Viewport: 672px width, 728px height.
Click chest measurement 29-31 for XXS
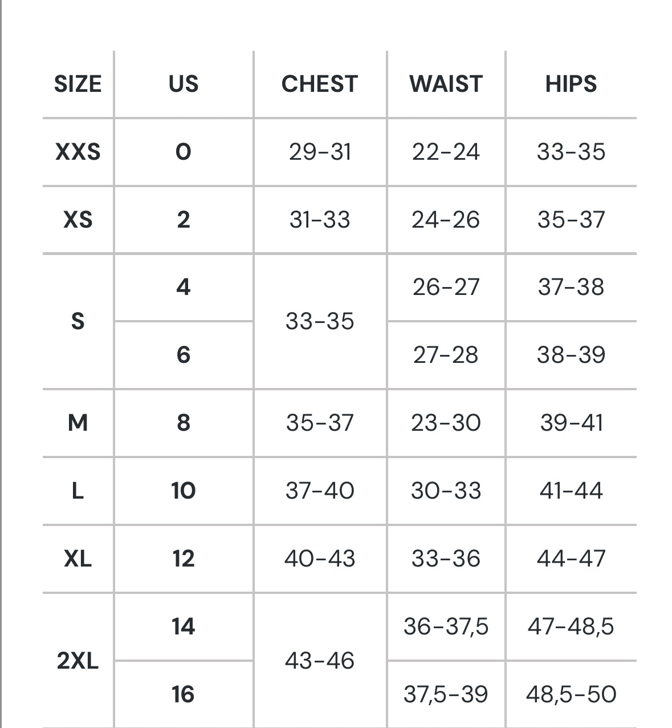(x=320, y=152)
